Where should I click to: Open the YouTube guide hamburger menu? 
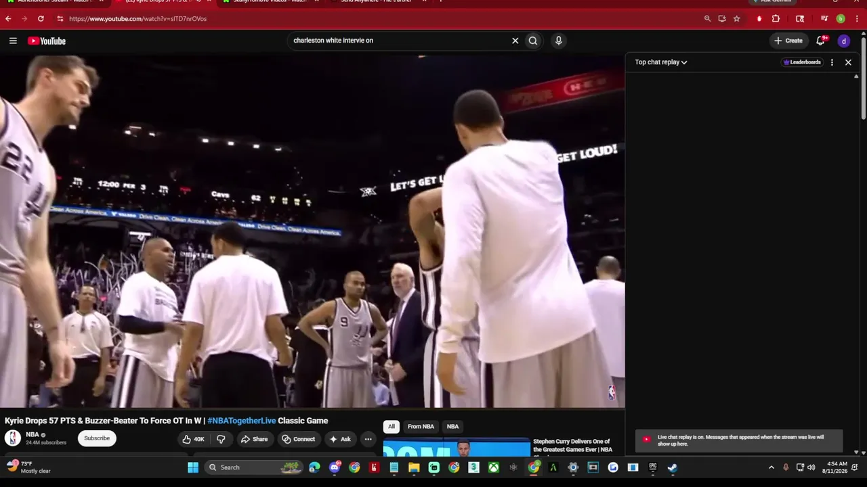tap(13, 41)
